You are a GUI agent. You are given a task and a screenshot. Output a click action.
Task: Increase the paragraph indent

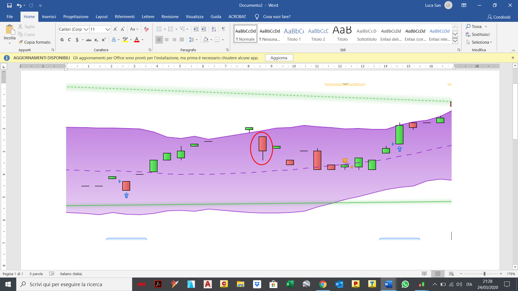coord(204,29)
